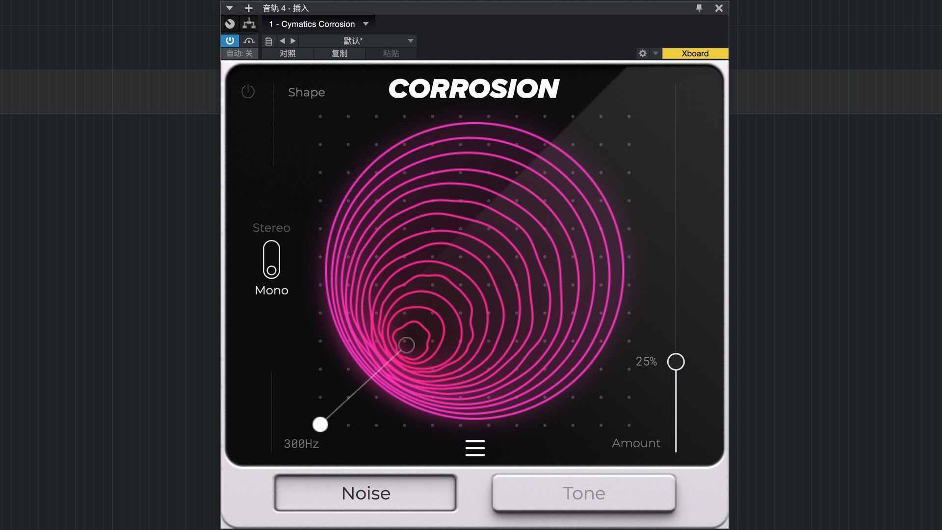Open the preset file menu icon
The width and height of the screenshot is (942, 530).
click(x=268, y=41)
